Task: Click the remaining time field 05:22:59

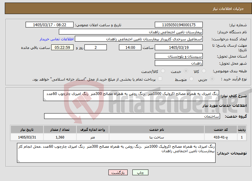Action: pyautogui.click(x=62, y=47)
